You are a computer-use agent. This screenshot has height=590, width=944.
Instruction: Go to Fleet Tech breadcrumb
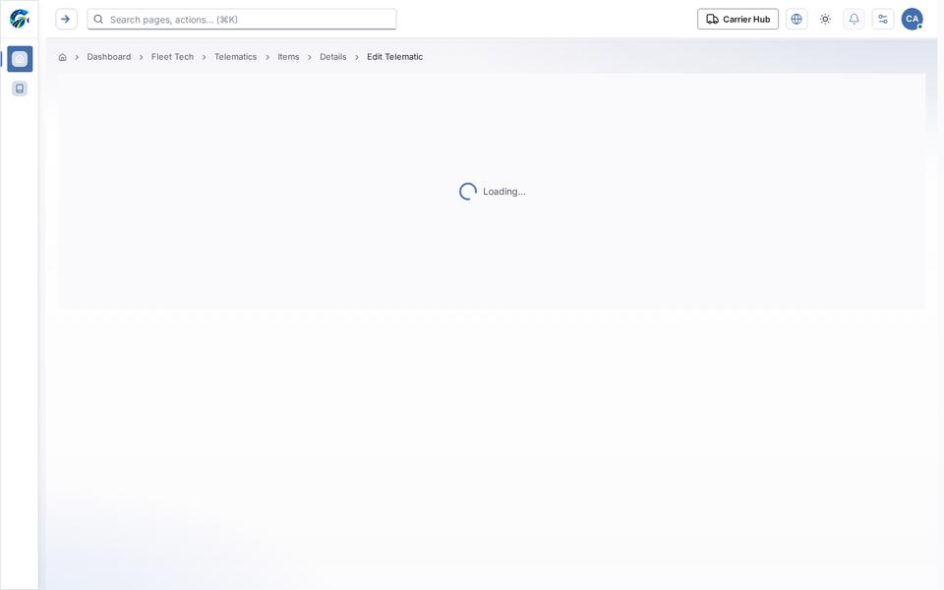[x=173, y=57]
